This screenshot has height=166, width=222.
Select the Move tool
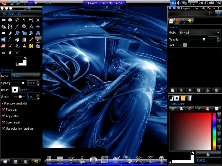point(38,26)
